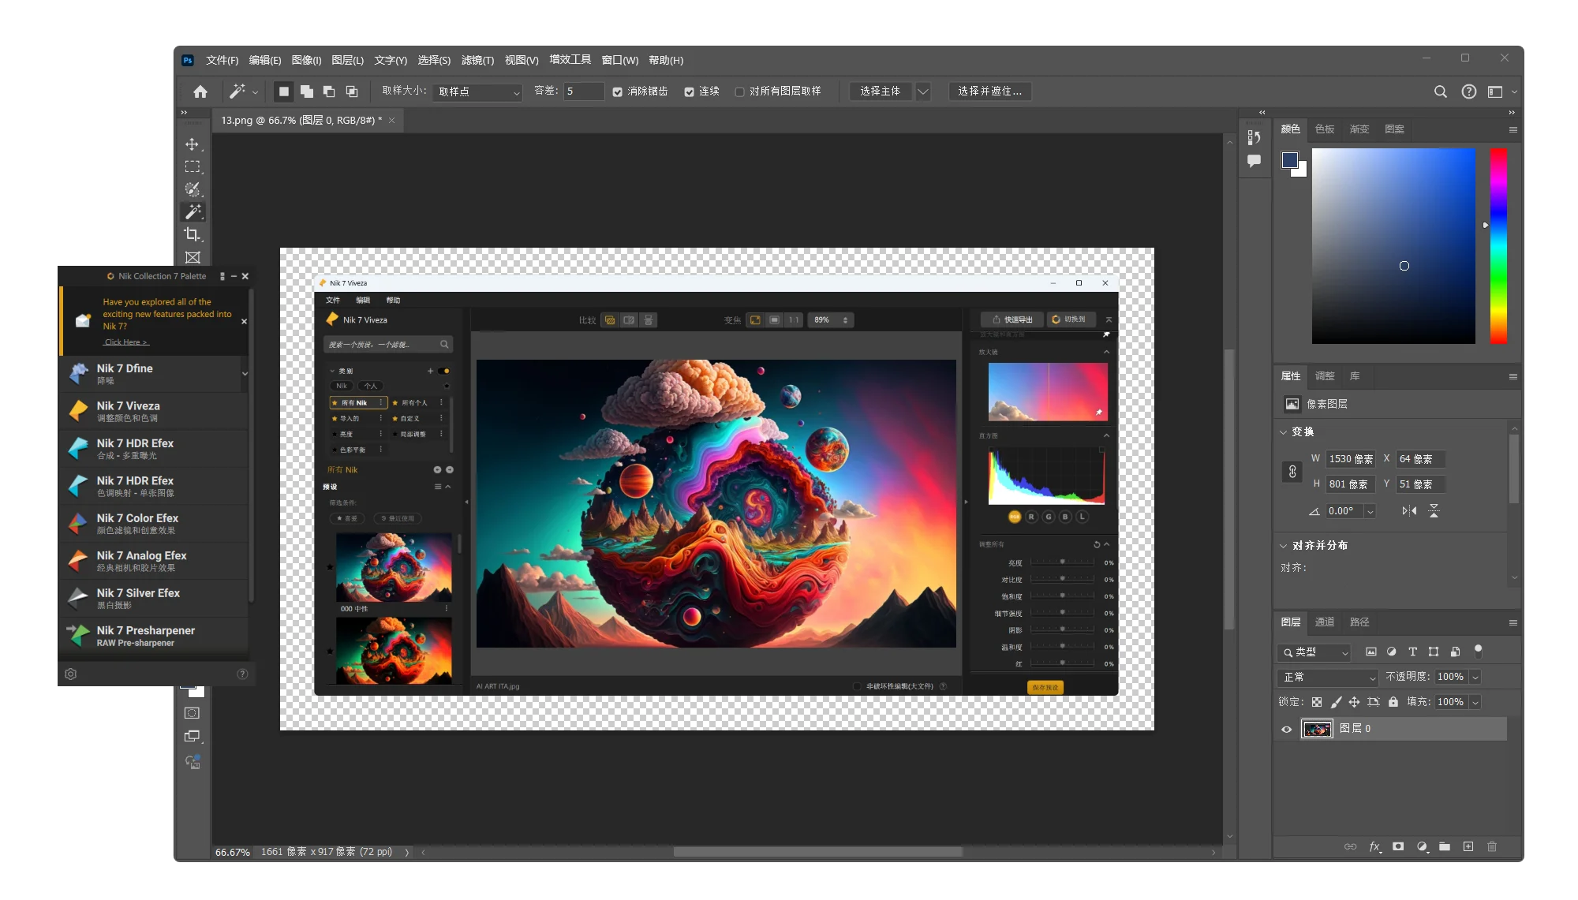Open the 图层(L) menu

[347, 60]
